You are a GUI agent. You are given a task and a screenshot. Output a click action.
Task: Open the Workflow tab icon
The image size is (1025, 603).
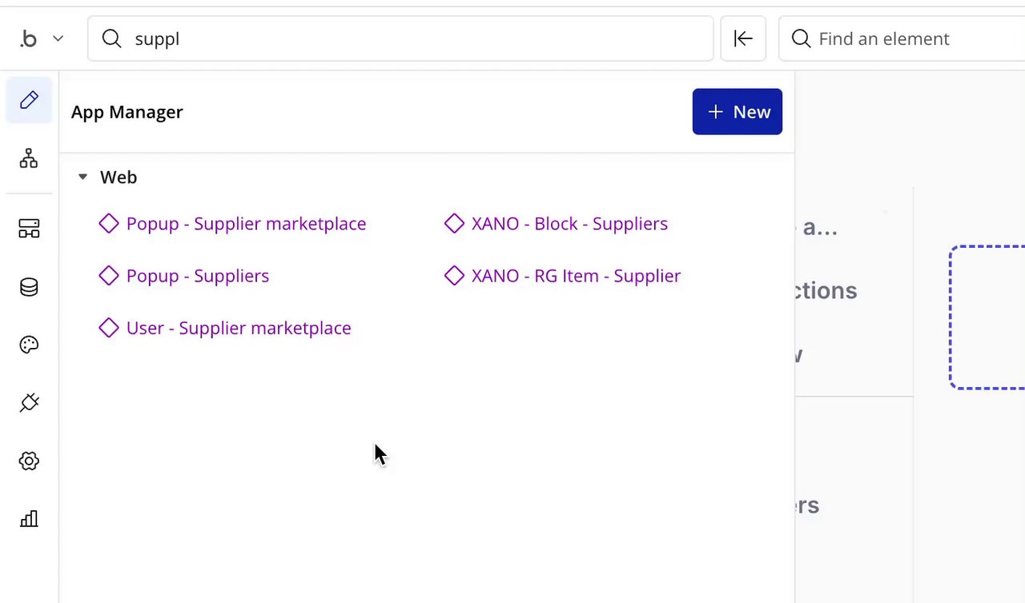[x=29, y=158]
